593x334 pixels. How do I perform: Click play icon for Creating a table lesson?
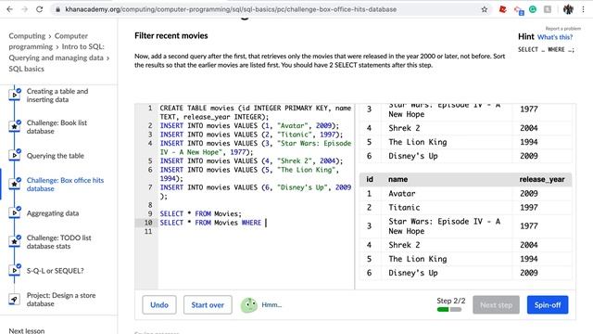click(15, 95)
